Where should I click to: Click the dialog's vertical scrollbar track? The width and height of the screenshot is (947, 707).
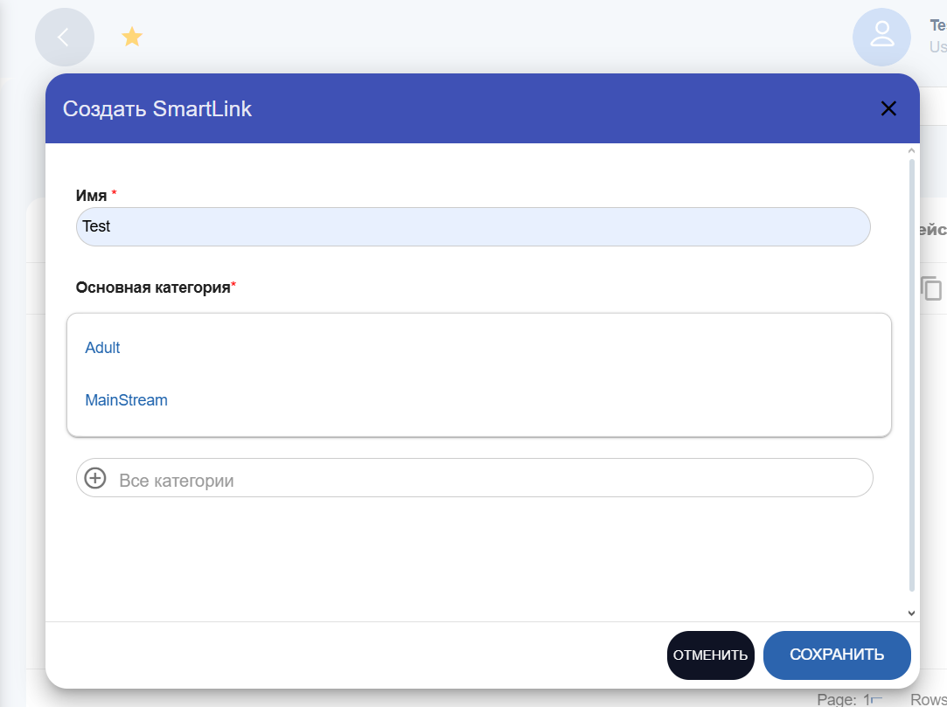point(911,376)
